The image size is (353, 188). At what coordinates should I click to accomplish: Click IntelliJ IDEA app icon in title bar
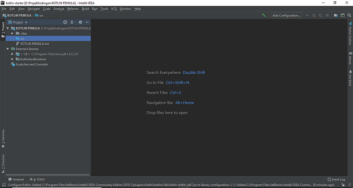point(3,3)
